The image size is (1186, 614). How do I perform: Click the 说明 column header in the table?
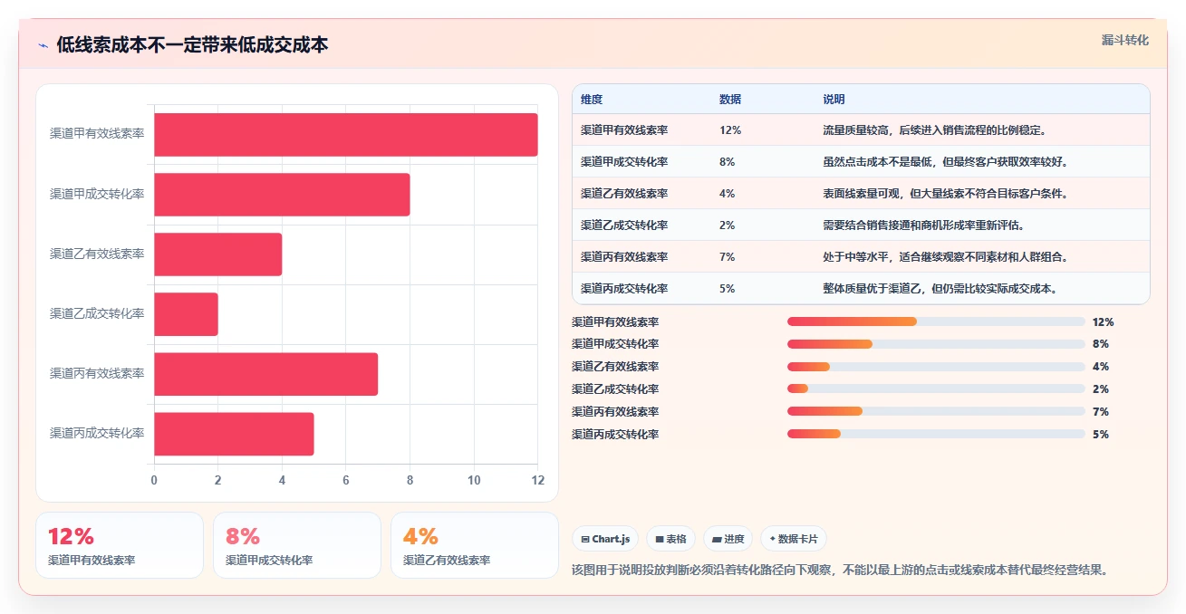(x=834, y=100)
